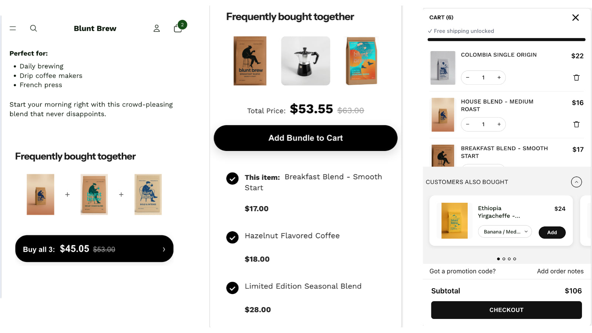Delete House Blend via the trash icon
Viewport: 592px width, 333px height.
(x=576, y=124)
